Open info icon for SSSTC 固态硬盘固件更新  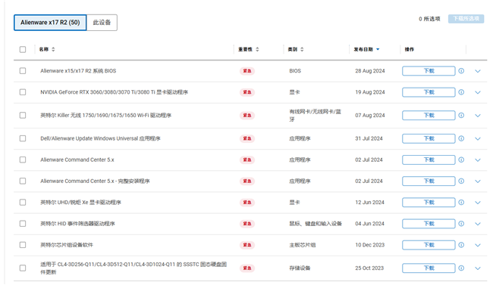461,268
